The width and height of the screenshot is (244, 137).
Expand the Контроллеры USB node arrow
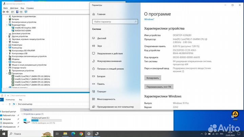pyautogui.click(x=7, y=53)
